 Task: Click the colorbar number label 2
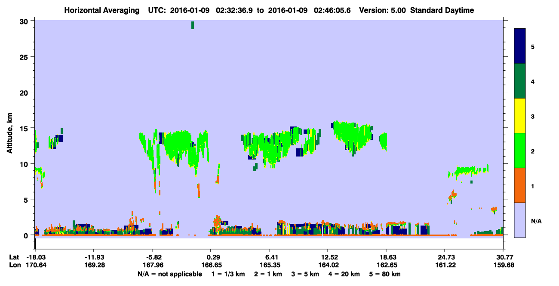click(533, 151)
